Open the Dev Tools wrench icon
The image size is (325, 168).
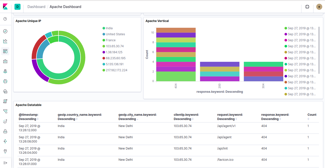click(x=5, y=151)
